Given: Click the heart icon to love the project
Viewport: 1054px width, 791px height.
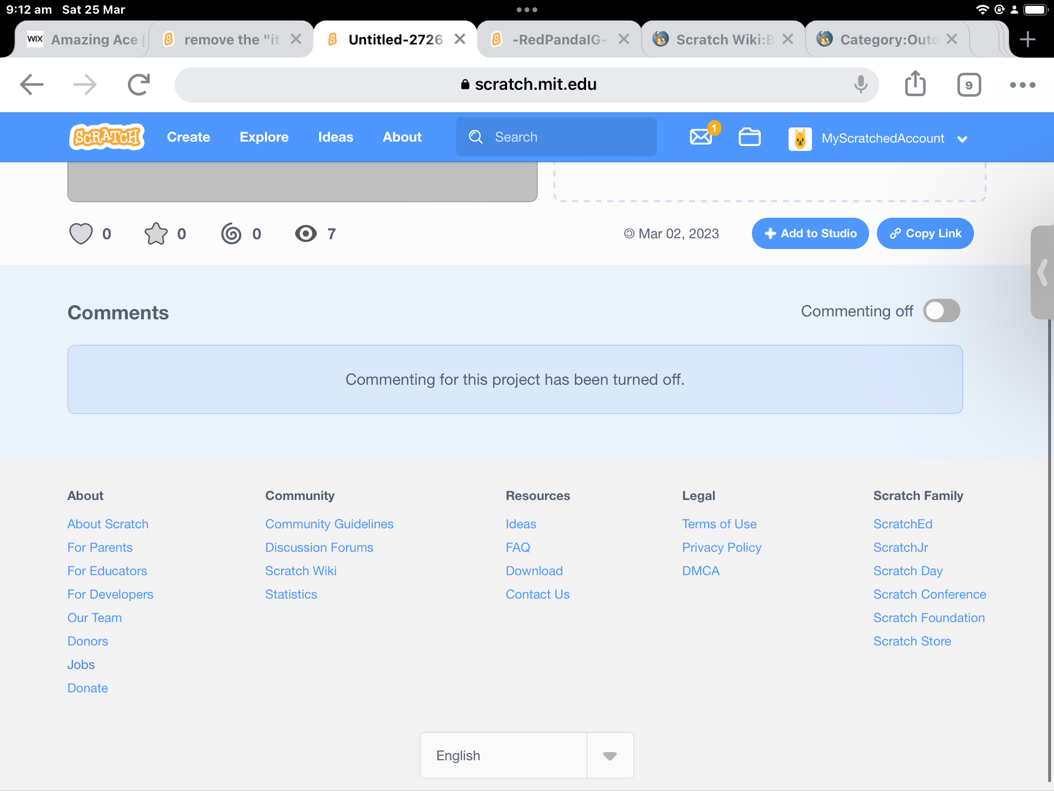Looking at the screenshot, I should click(x=81, y=233).
